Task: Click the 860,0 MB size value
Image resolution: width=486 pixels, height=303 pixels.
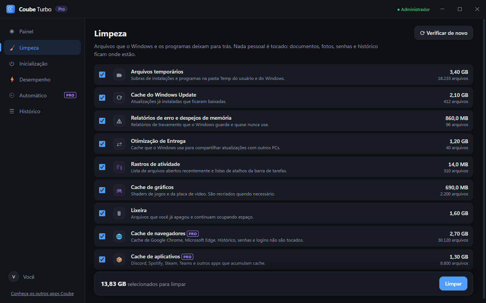Action: click(x=457, y=118)
